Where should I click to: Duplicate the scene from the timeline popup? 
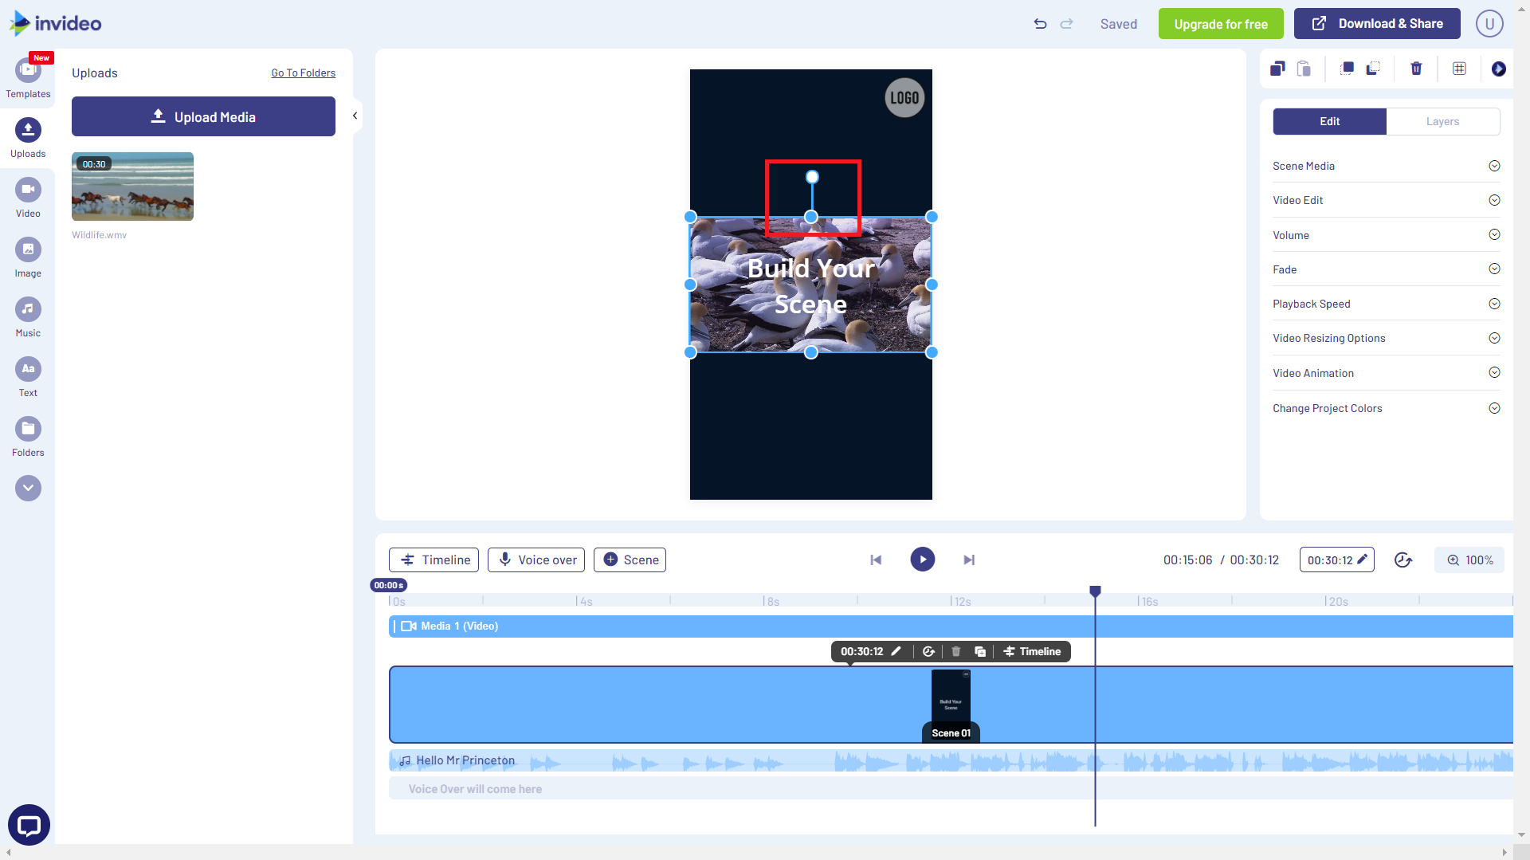click(x=979, y=651)
